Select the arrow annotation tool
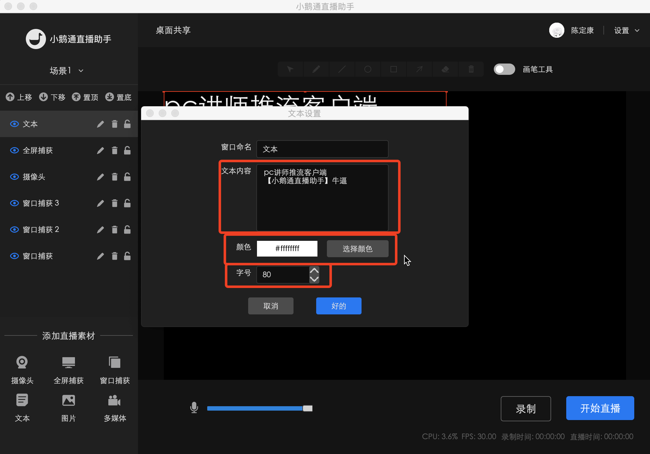The height and width of the screenshot is (454, 650). point(419,69)
